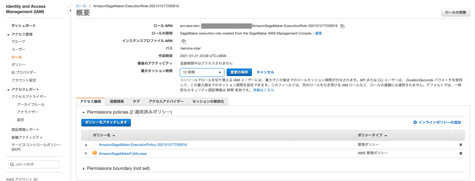This screenshot has height=181, width=475.
Task: Collapse the left navigation panel arrow
Action: pyautogui.click(x=70, y=11)
